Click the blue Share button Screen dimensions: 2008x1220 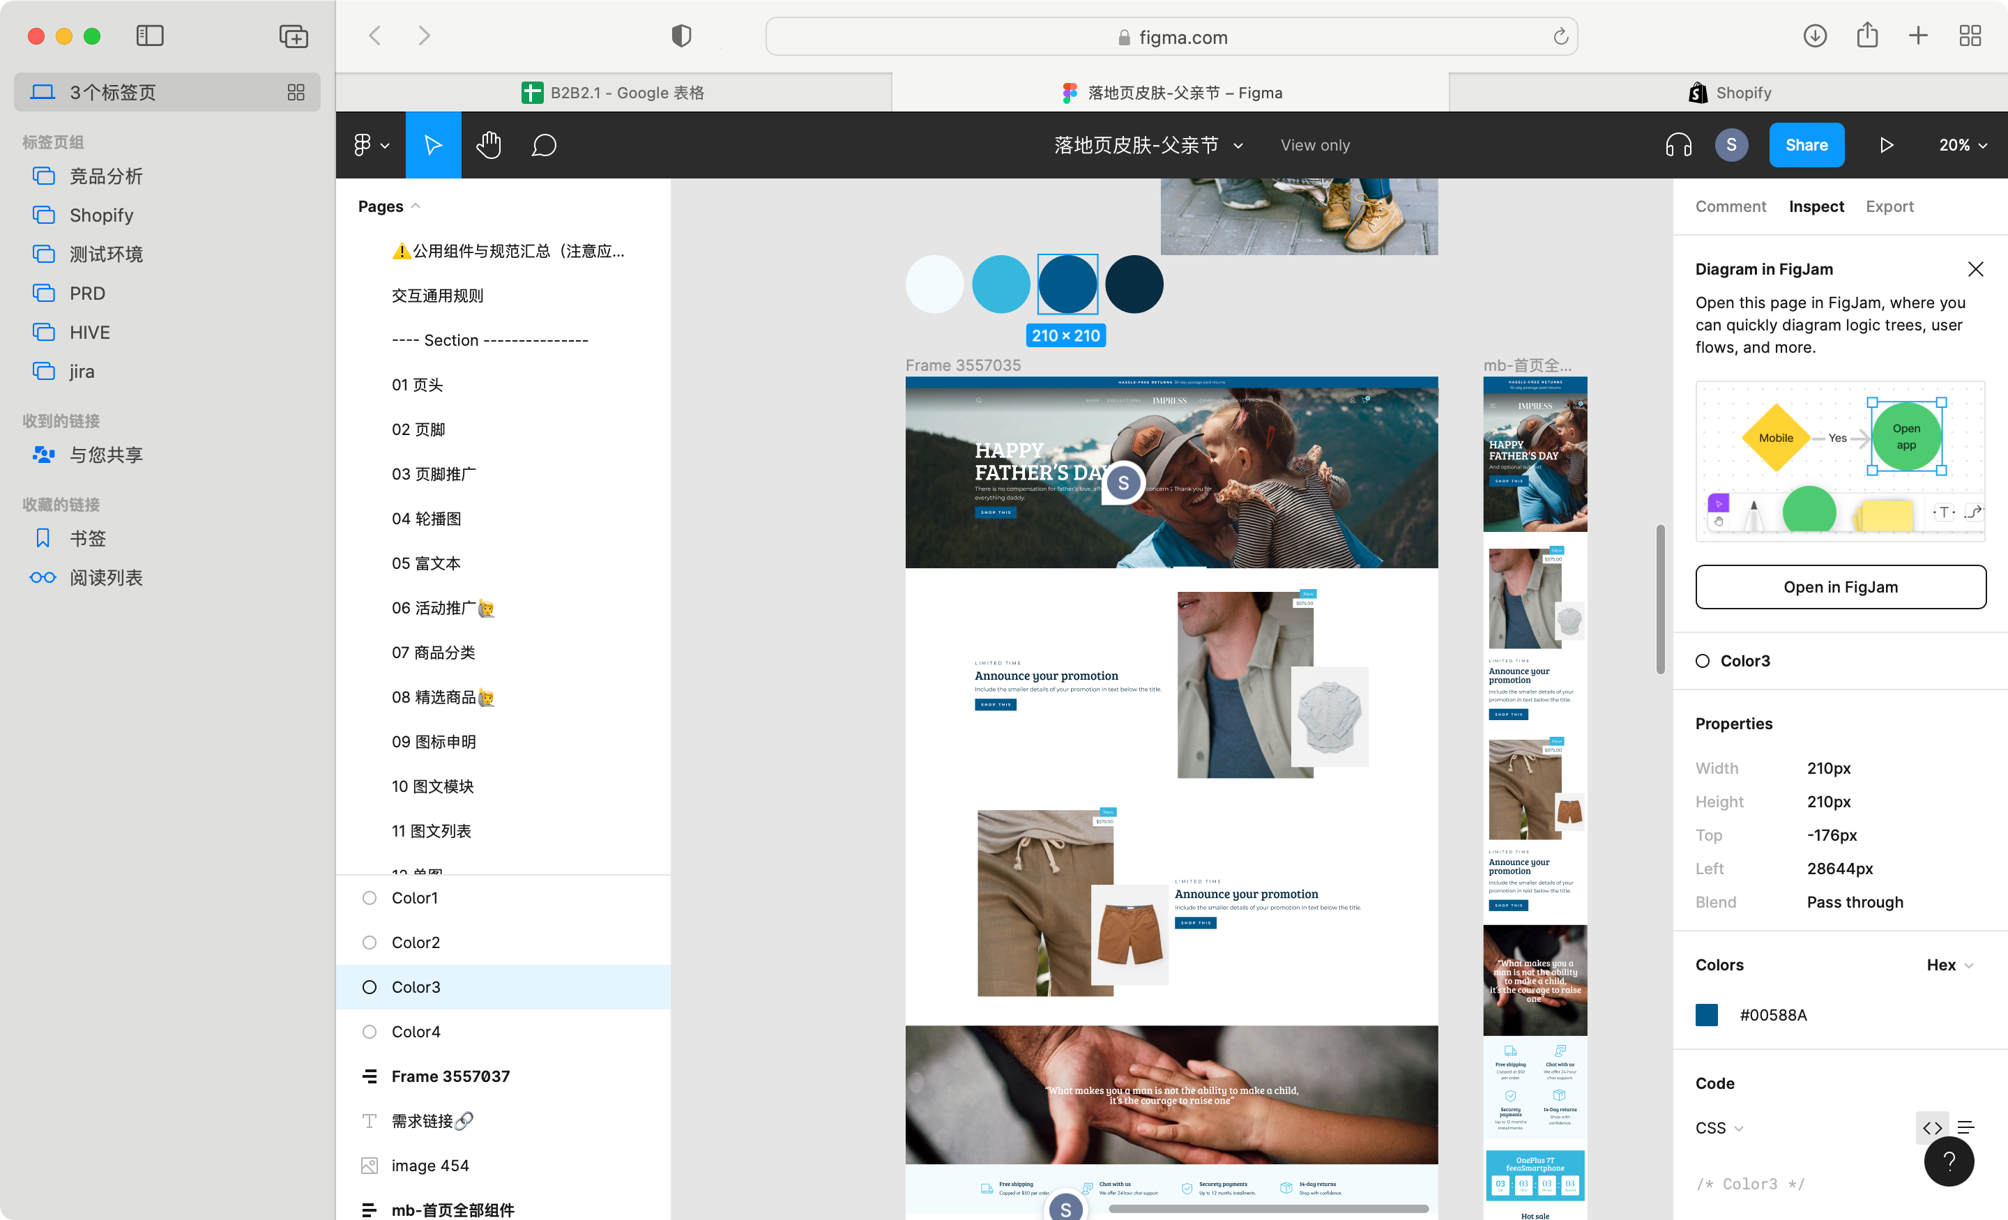(1806, 145)
